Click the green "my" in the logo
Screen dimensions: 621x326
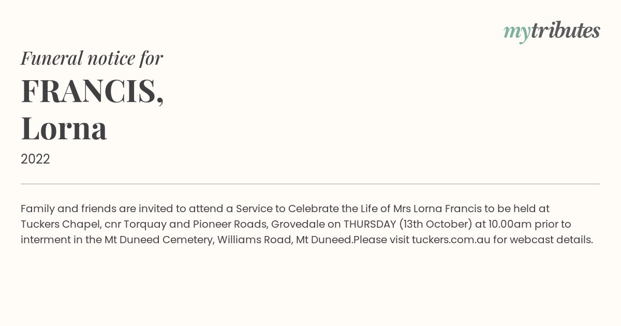516,33
